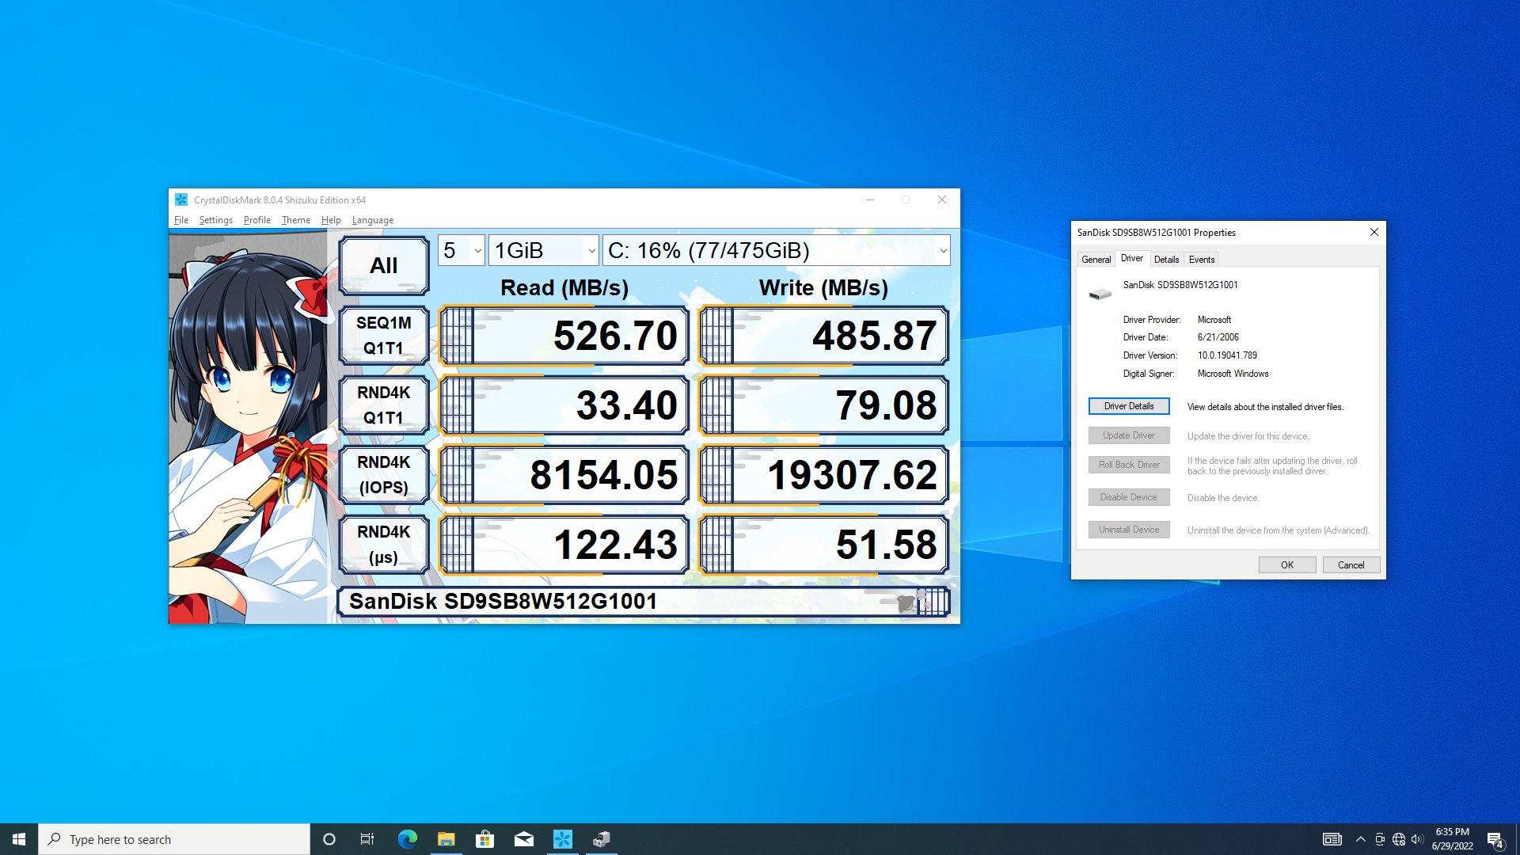Run the RND4K Q1T1 test
The image size is (1520, 855).
[384, 405]
